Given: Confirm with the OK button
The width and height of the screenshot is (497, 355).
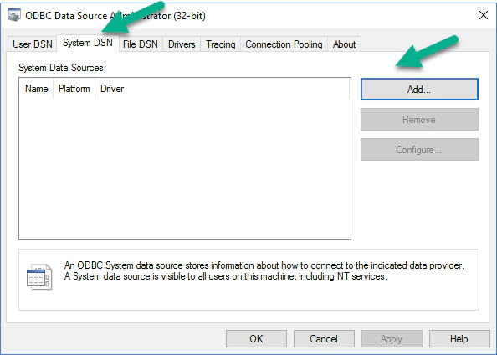Looking at the screenshot, I should click(x=256, y=339).
